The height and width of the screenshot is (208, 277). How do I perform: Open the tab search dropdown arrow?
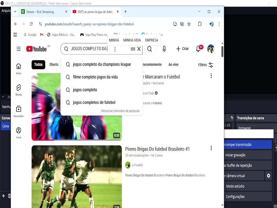coord(15,12)
